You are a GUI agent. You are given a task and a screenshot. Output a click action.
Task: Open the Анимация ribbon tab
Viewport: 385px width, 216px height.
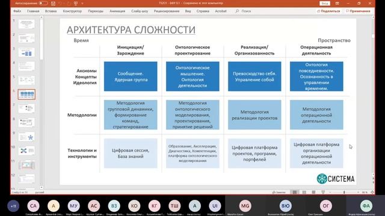[117, 11]
